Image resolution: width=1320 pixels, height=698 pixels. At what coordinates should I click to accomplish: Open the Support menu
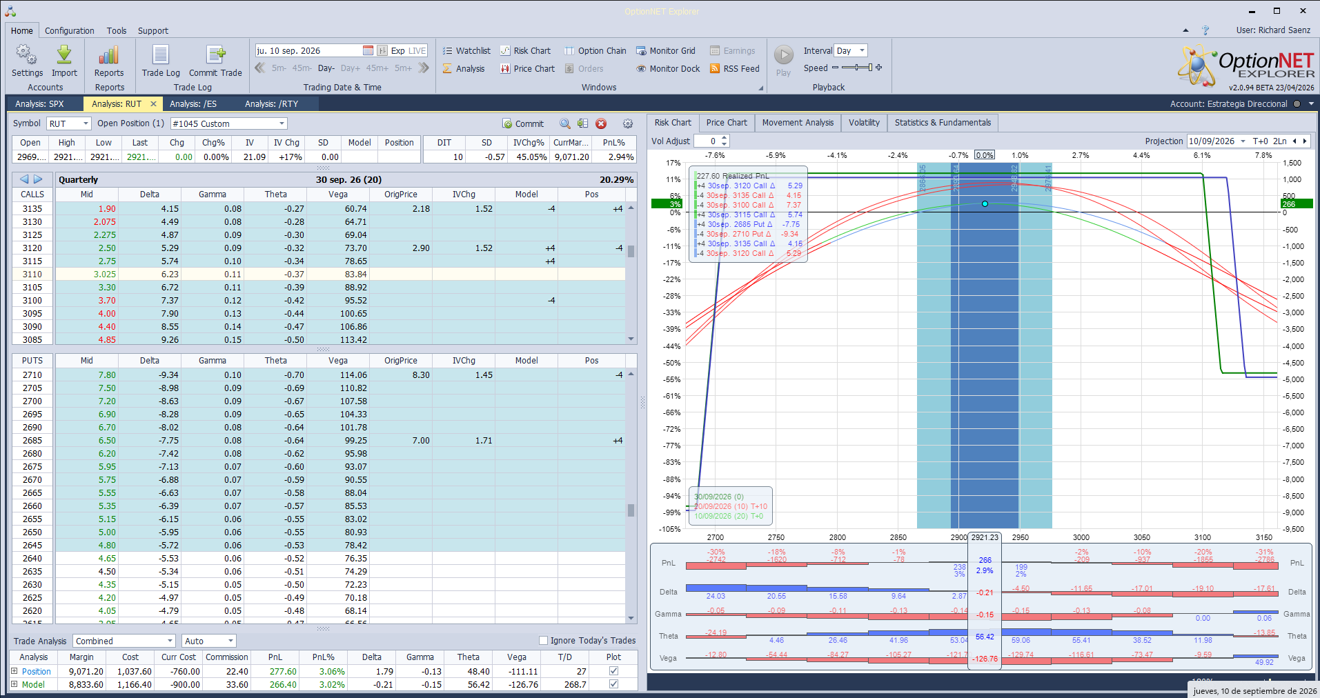[x=152, y=30]
